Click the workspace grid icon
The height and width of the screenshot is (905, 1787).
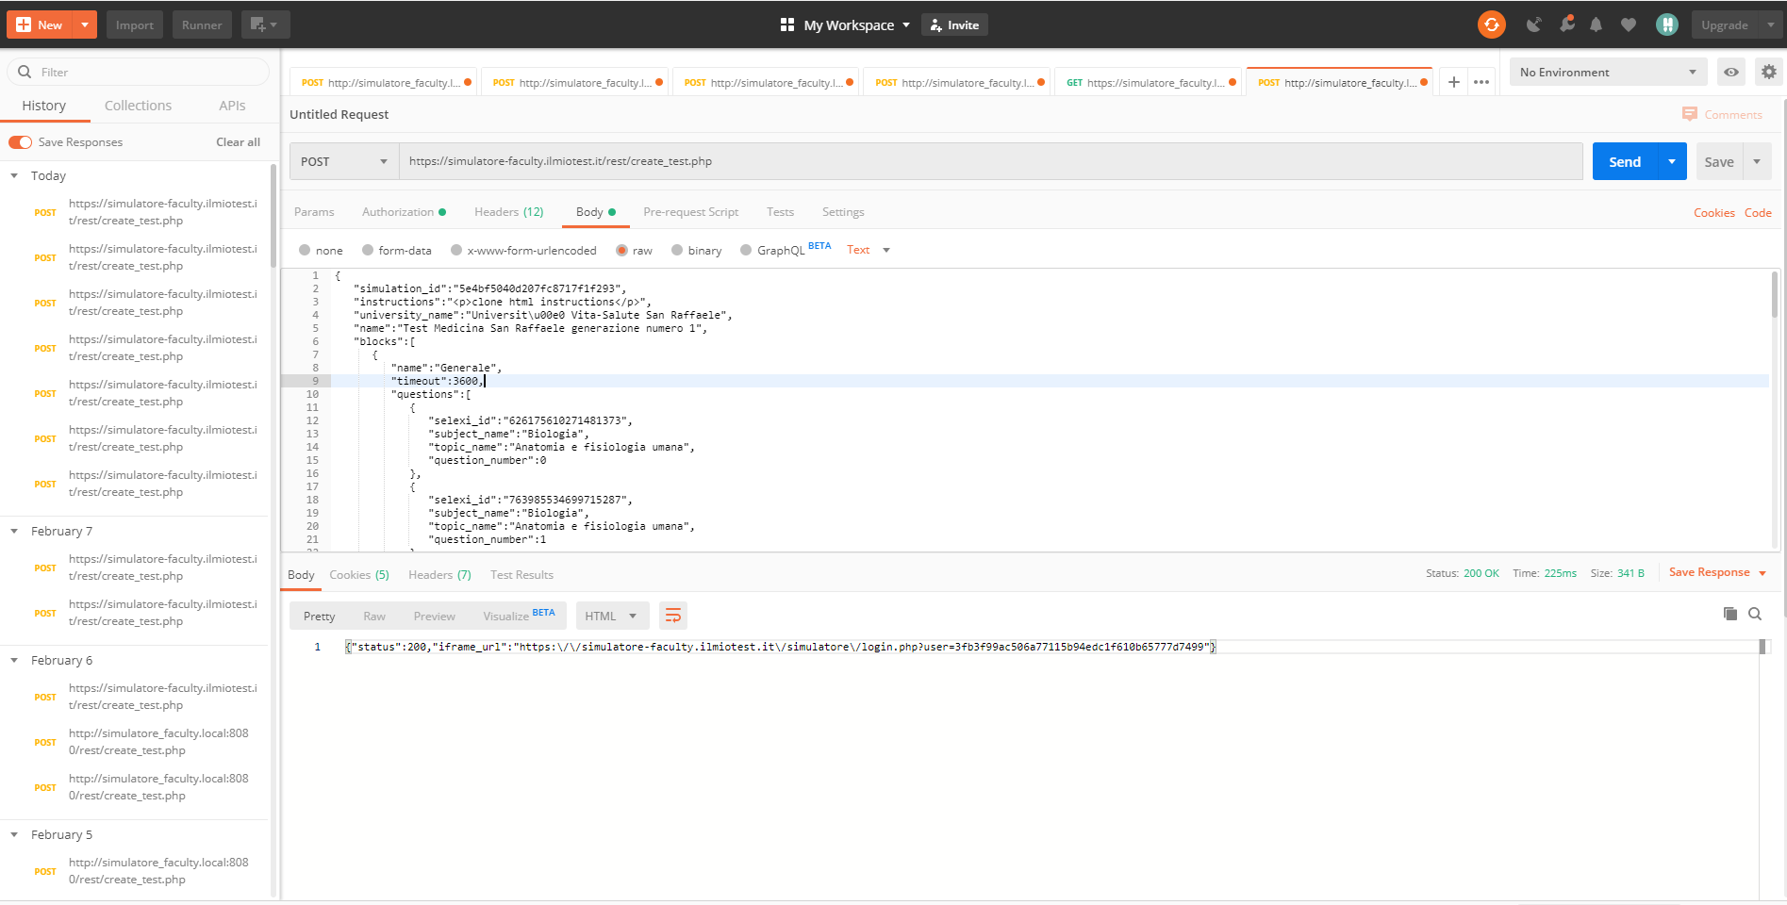pos(787,25)
